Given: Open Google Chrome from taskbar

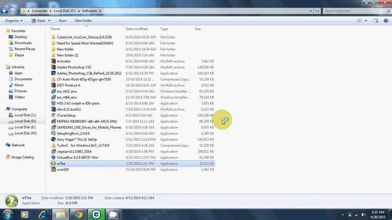Looking at the screenshot, I should point(78,215).
